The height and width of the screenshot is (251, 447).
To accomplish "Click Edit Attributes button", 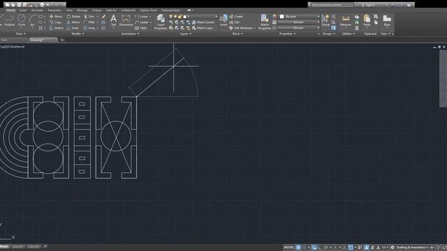I will [241, 28].
